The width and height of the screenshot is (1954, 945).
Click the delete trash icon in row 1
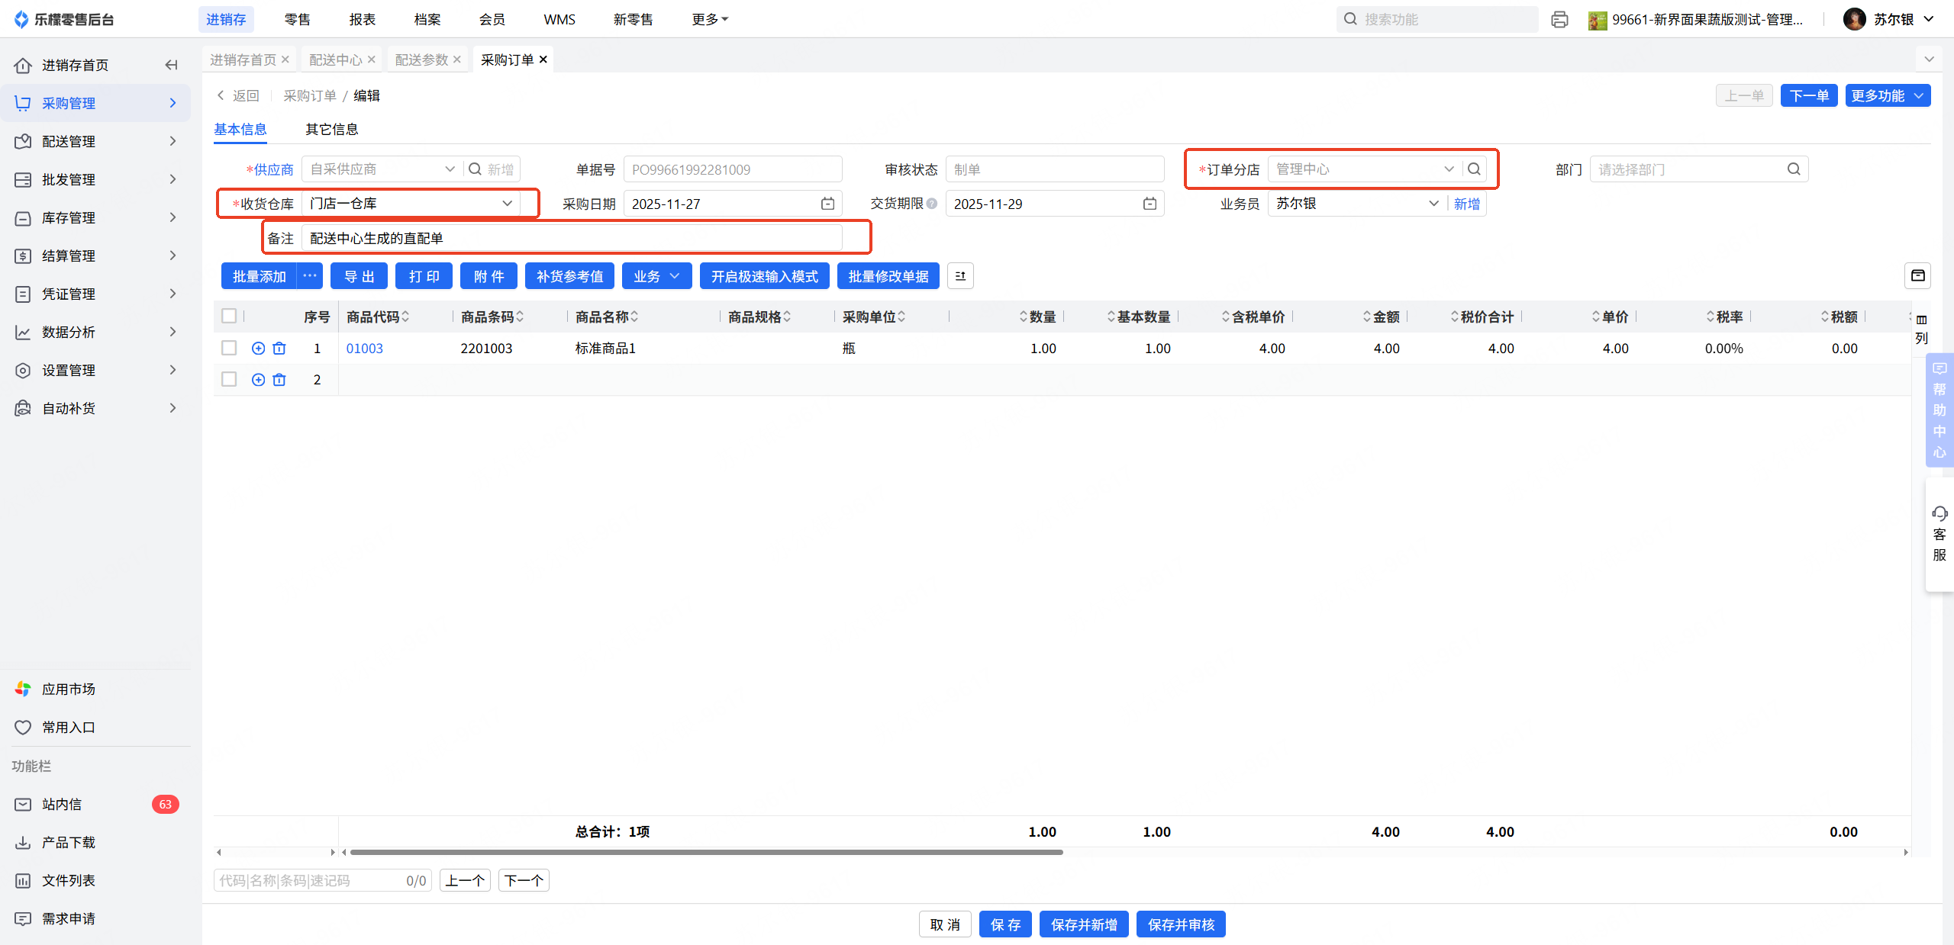(279, 349)
